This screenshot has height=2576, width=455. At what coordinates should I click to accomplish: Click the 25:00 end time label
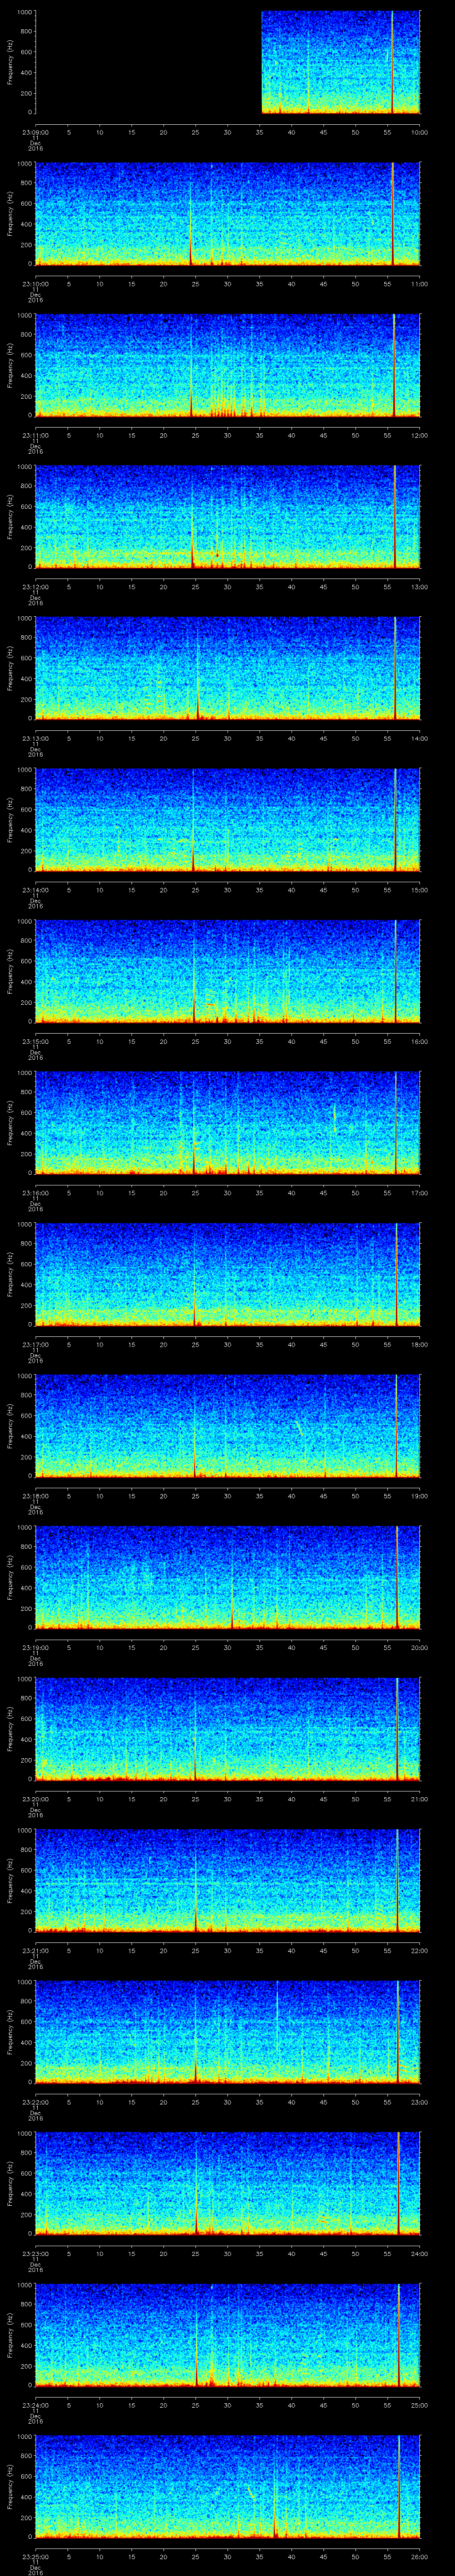[420, 2405]
